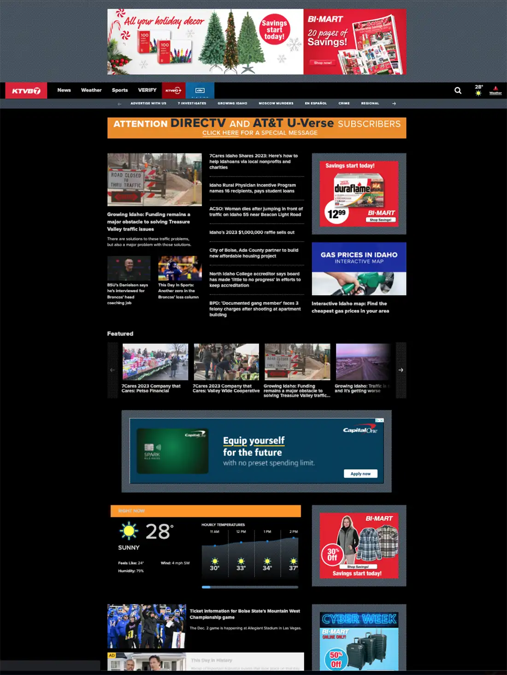Screen dimensions: 507x675
Task: Click the 12 PM hourly forecast 33°
Action: 241,553
